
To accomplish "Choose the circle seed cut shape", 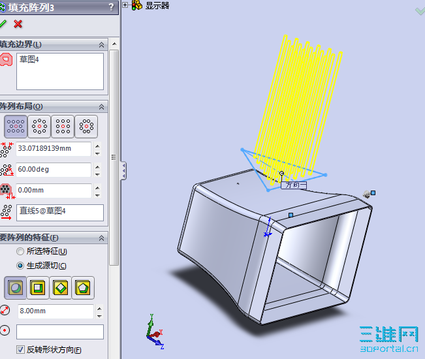I will (x=16, y=288).
